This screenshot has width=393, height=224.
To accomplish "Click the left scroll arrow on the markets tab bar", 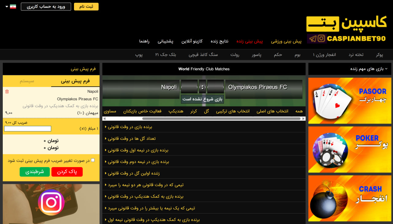I will click(104, 118).
